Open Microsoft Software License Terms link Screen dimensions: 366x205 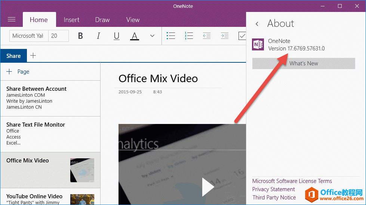click(292, 181)
